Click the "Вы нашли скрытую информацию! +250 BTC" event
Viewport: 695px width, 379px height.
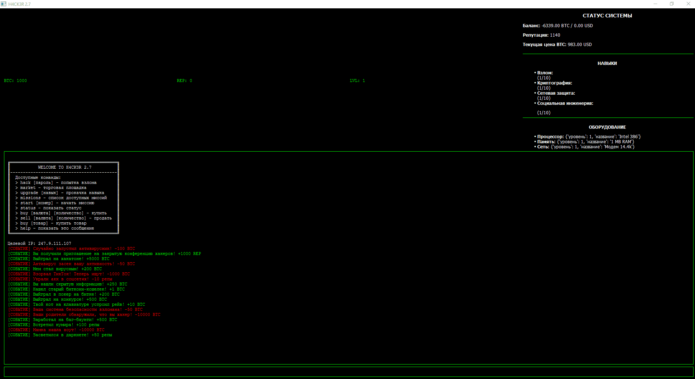tap(68, 284)
